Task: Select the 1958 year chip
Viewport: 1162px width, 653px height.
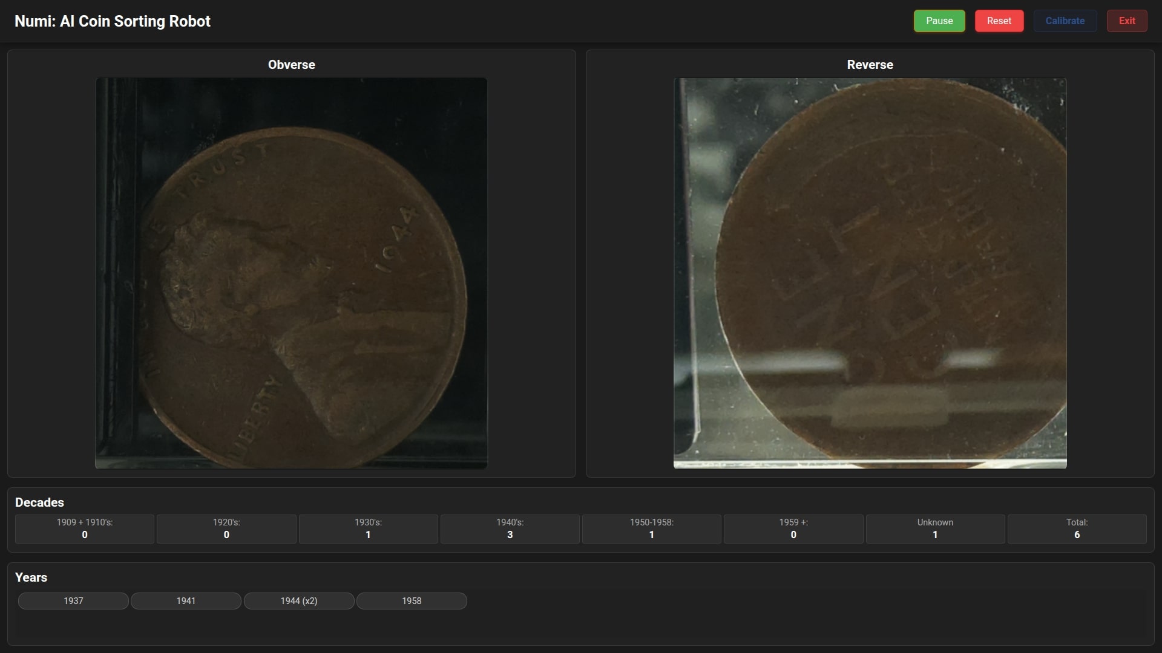Action: coord(412,600)
